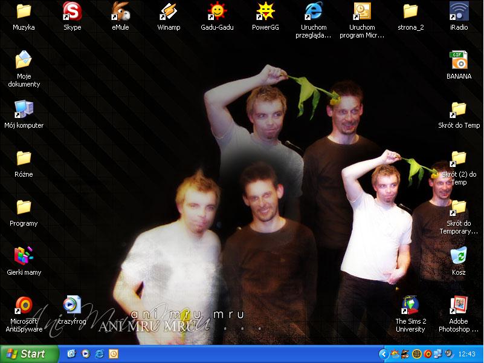484x363 pixels.
Task: Launch eMule from the desktop
Action: 120,16
